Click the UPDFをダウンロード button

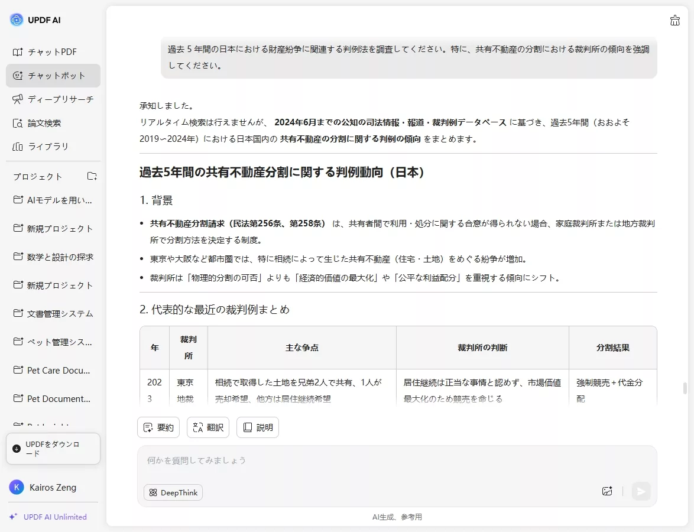coord(53,449)
